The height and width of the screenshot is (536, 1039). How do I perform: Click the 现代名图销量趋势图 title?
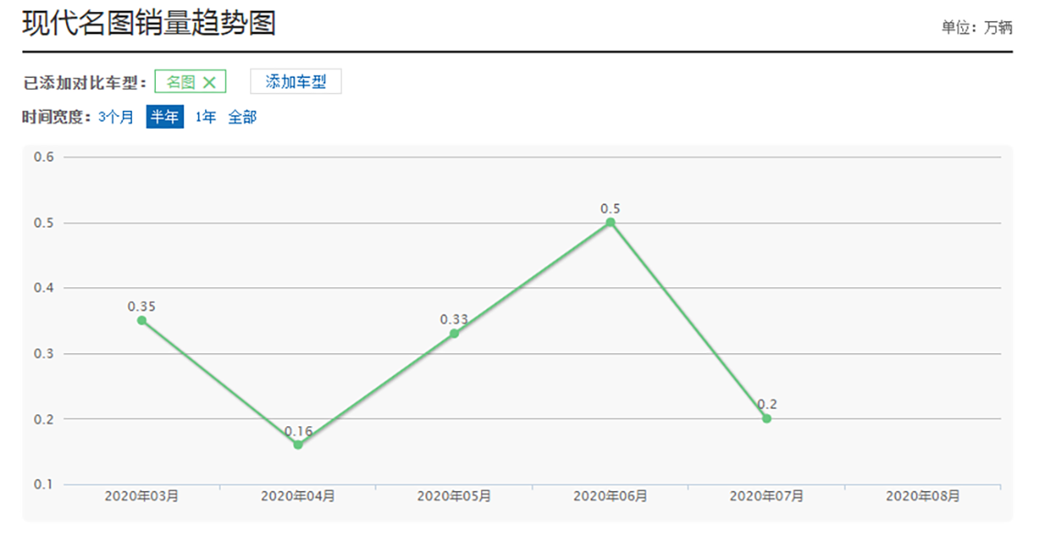(x=149, y=24)
